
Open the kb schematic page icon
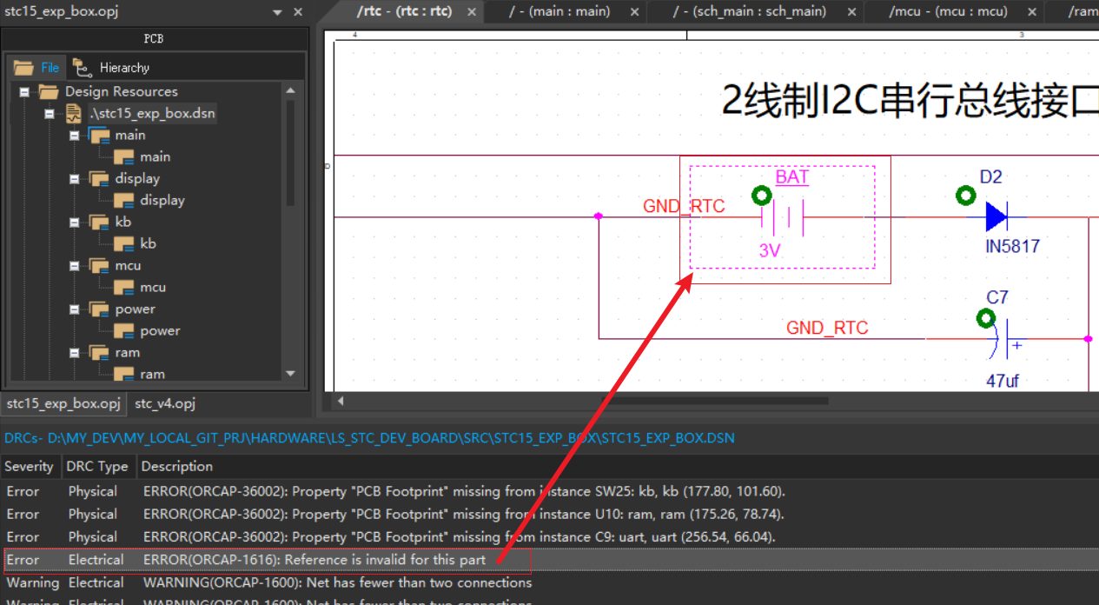[124, 243]
